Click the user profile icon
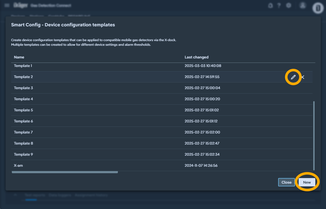 tap(303, 5)
